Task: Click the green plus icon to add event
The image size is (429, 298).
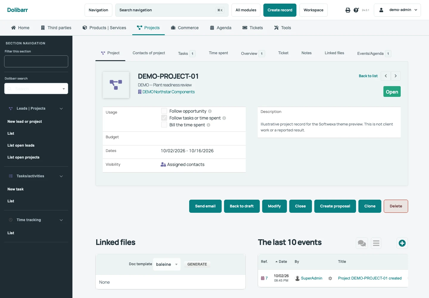Action: click(x=402, y=243)
